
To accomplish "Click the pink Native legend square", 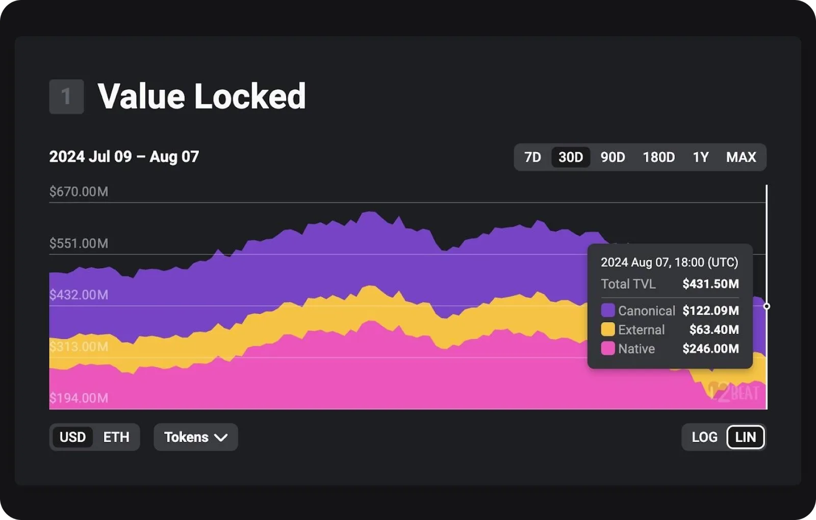I will 608,349.
